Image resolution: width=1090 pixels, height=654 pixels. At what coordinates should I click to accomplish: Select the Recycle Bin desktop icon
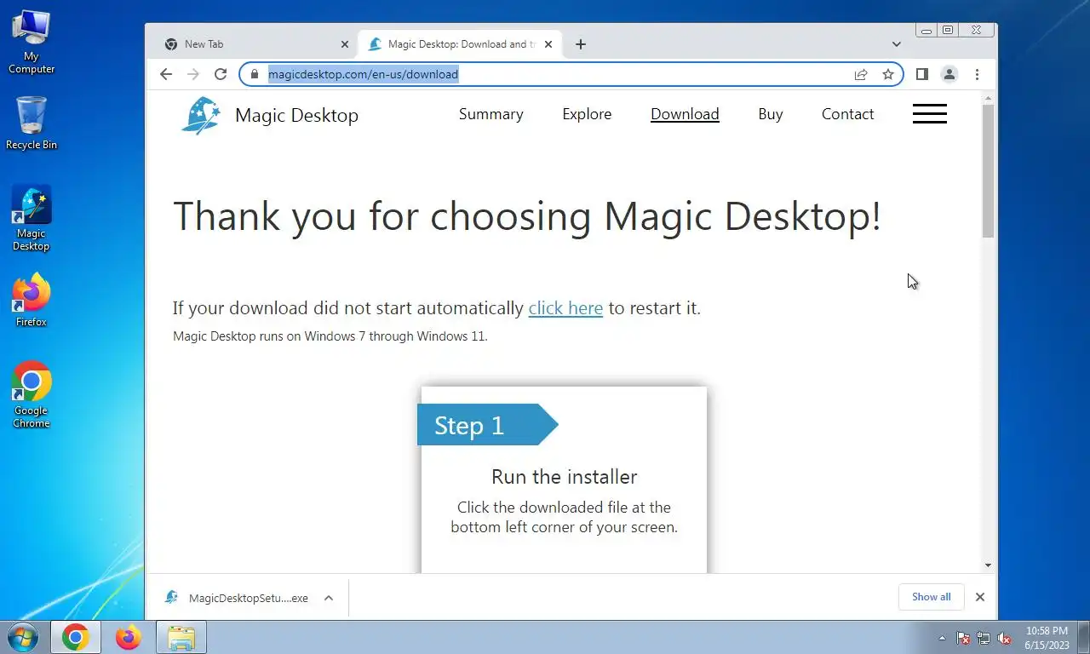point(32,123)
